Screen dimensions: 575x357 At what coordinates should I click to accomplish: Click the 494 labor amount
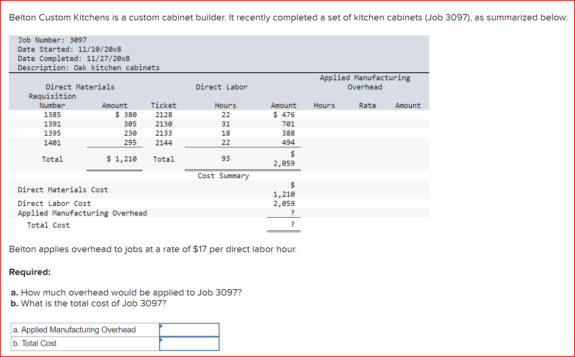pyautogui.click(x=288, y=143)
